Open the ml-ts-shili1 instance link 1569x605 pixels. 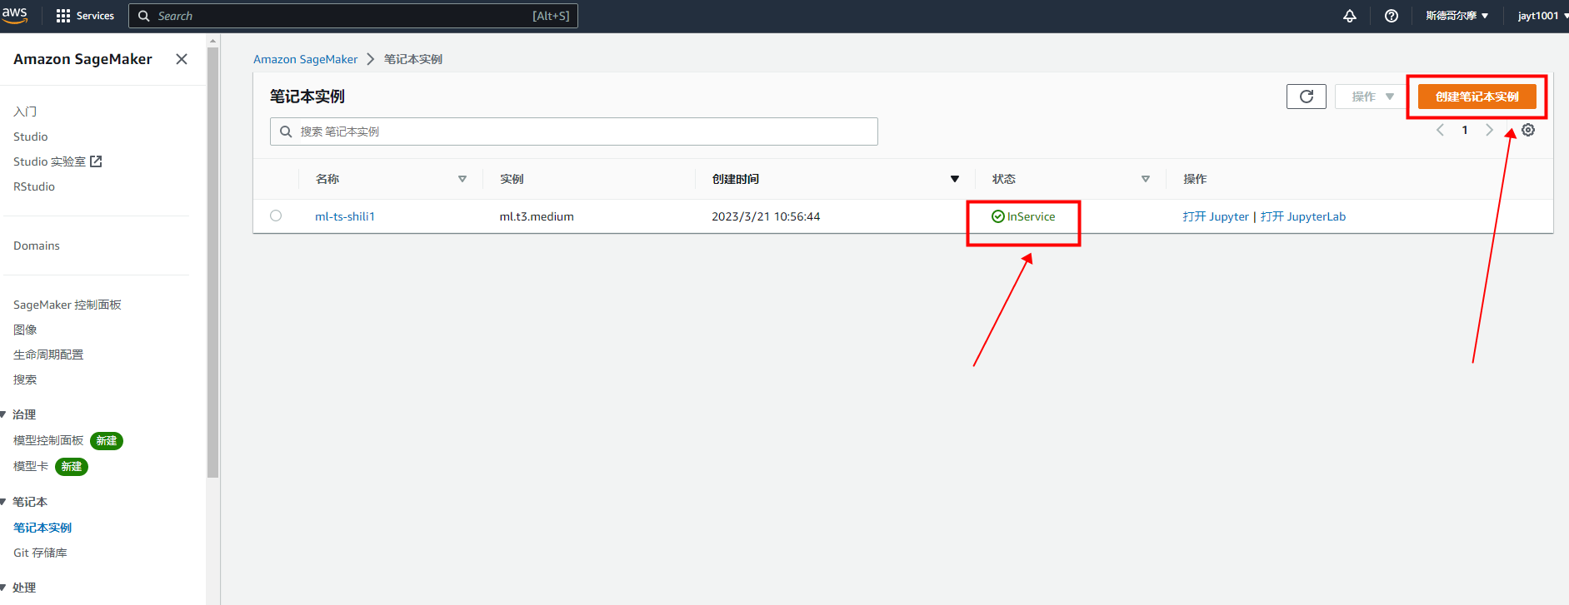point(345,216)
